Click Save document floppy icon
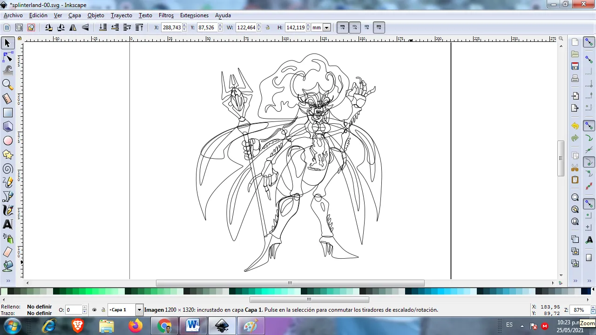The width and height of the screenshot is (596, 335). click(575, 66)
